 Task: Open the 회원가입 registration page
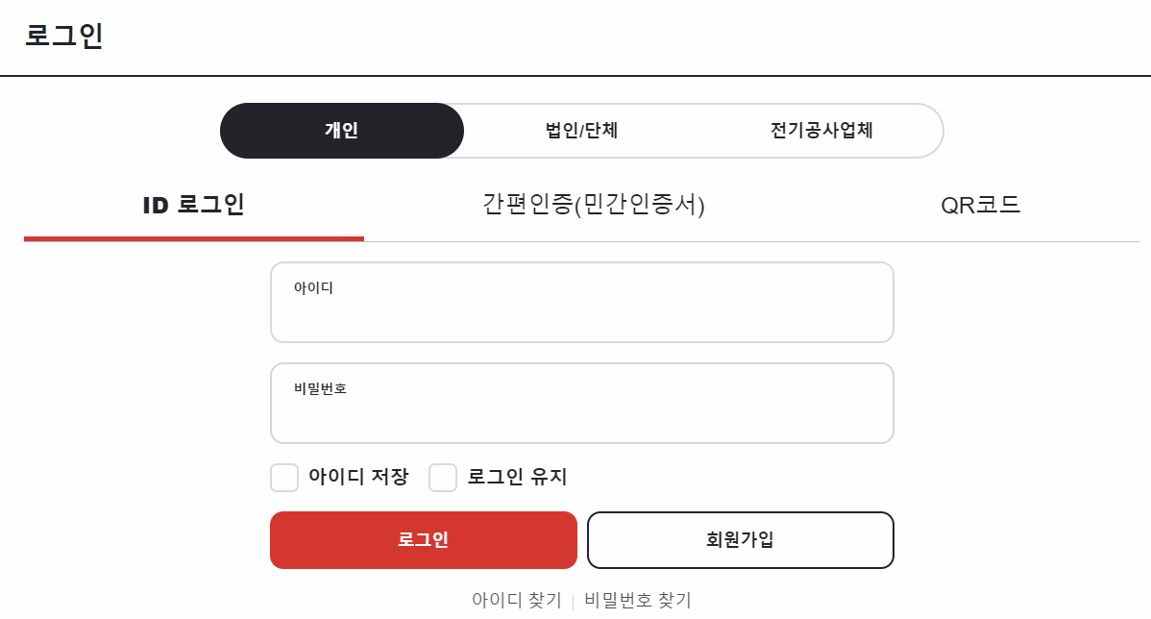pyautogui.click(x=740, y=539)
